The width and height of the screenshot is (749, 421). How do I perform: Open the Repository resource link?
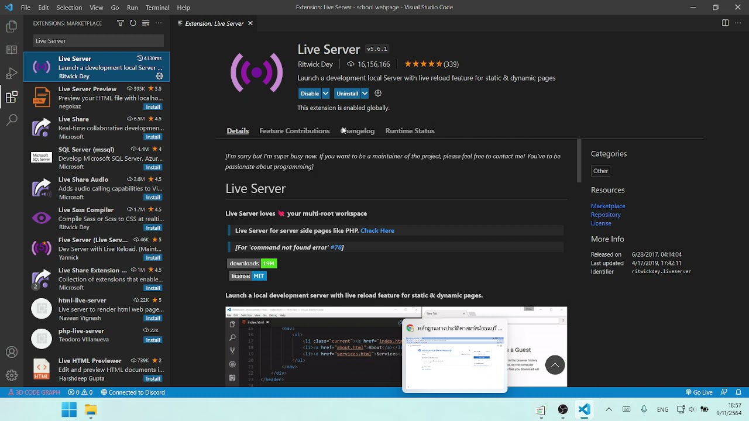[x=606, y=215]
